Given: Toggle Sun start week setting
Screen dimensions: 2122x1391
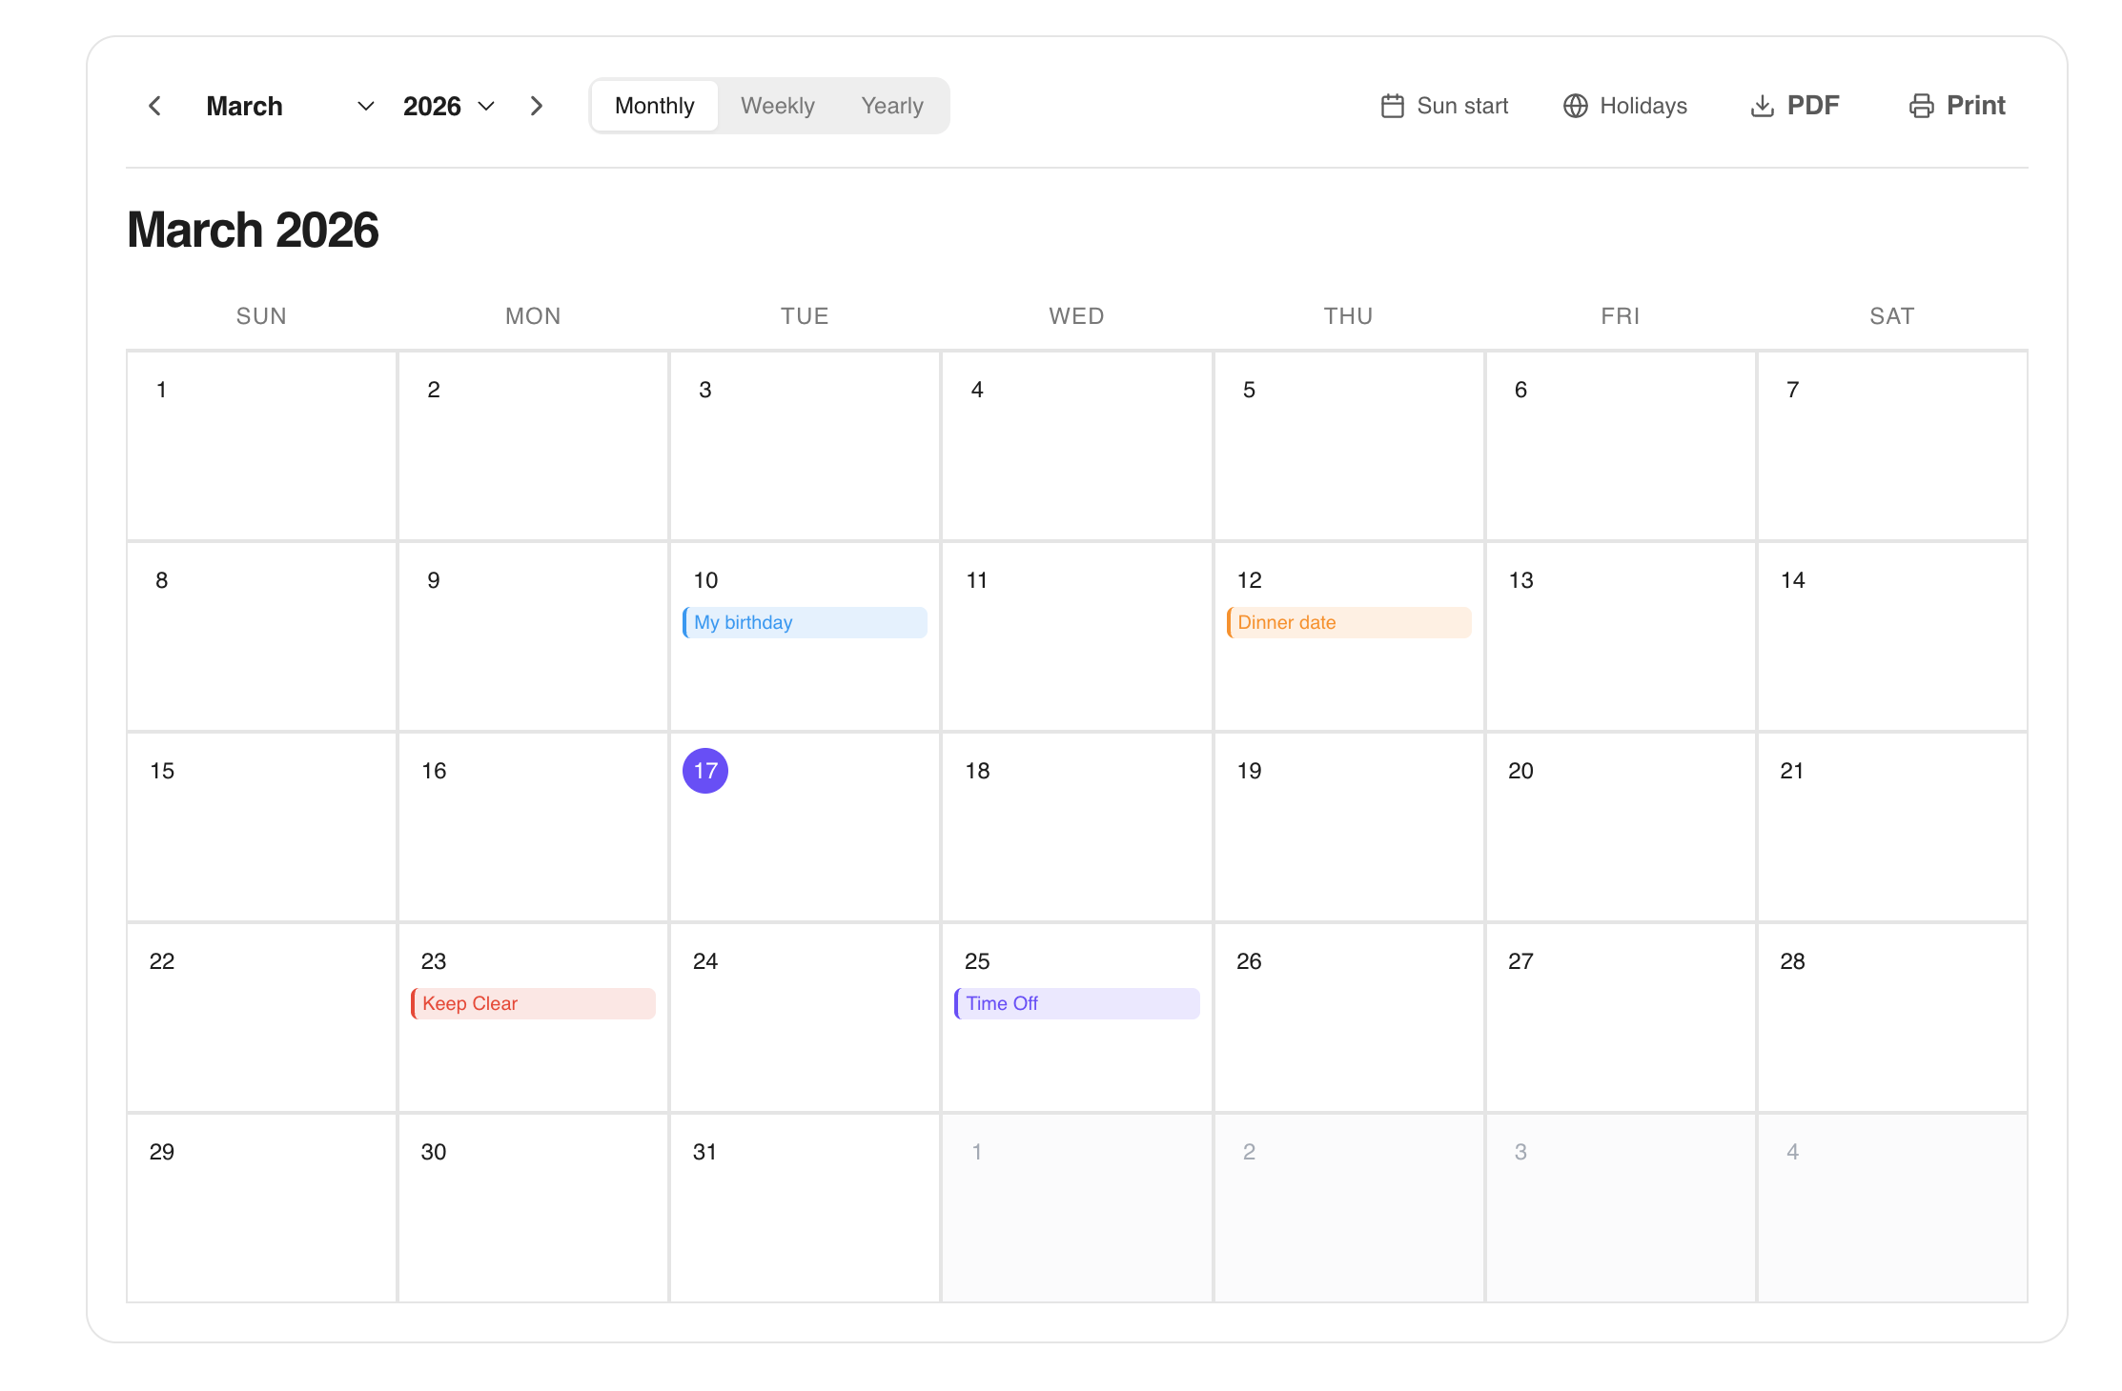Looking at the screenshot, I should click(1461, 106).
